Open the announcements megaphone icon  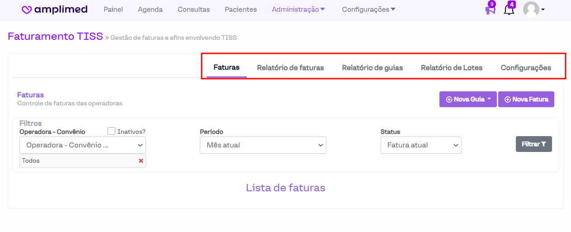pos(490,10)
